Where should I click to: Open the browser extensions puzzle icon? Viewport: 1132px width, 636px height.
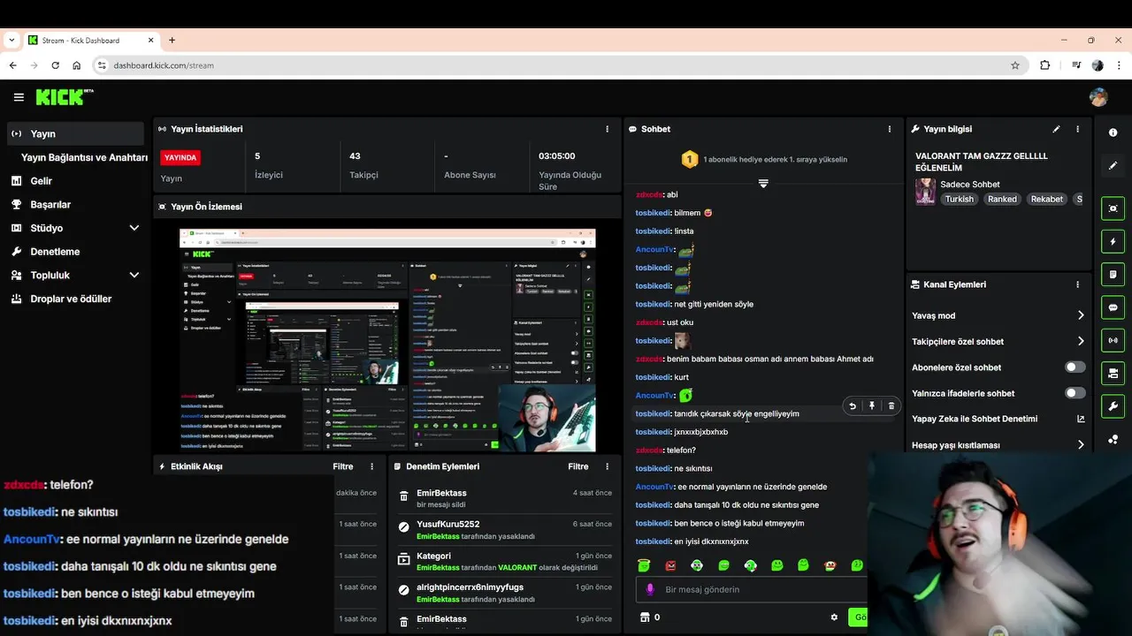[1045, 65]
